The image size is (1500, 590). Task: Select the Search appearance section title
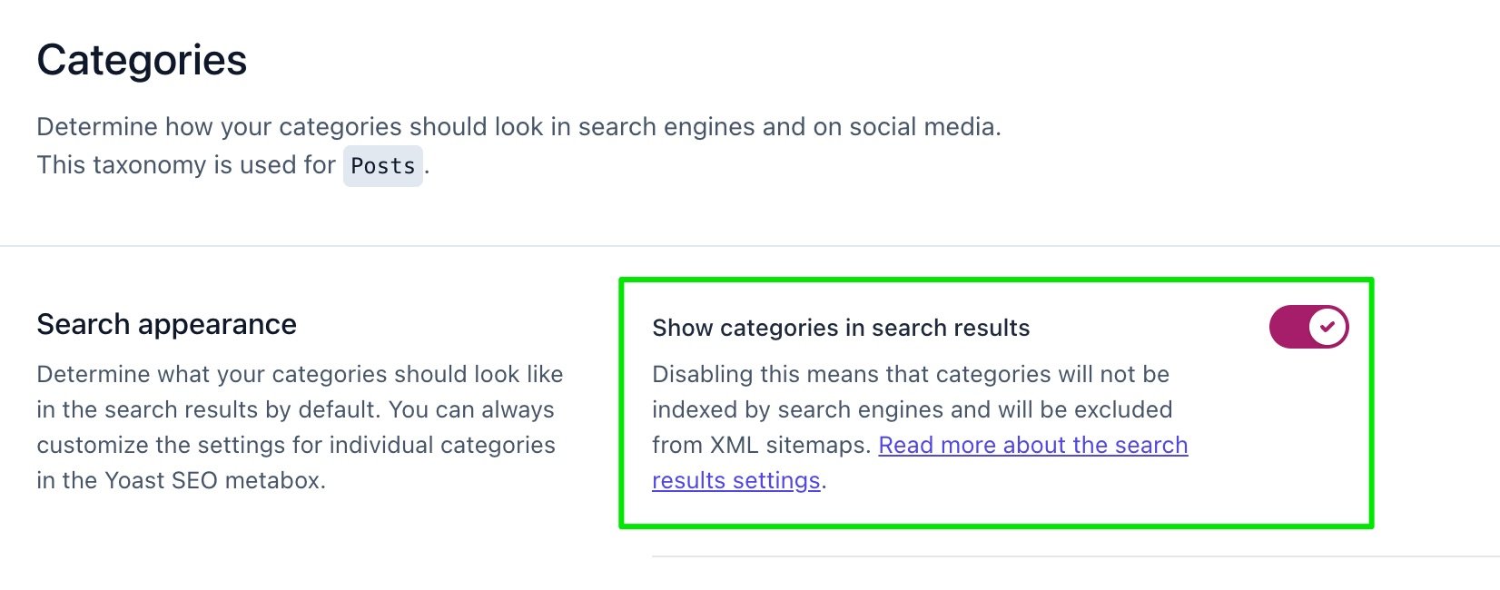click(166, 324)
